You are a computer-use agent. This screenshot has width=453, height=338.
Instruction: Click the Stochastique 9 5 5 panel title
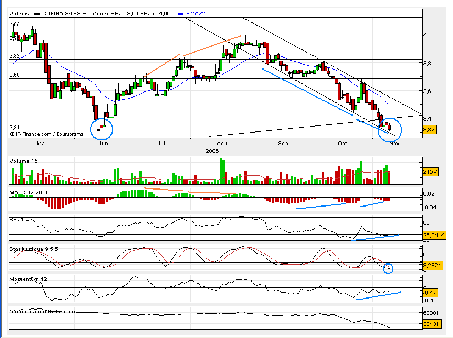click(33, 249)
